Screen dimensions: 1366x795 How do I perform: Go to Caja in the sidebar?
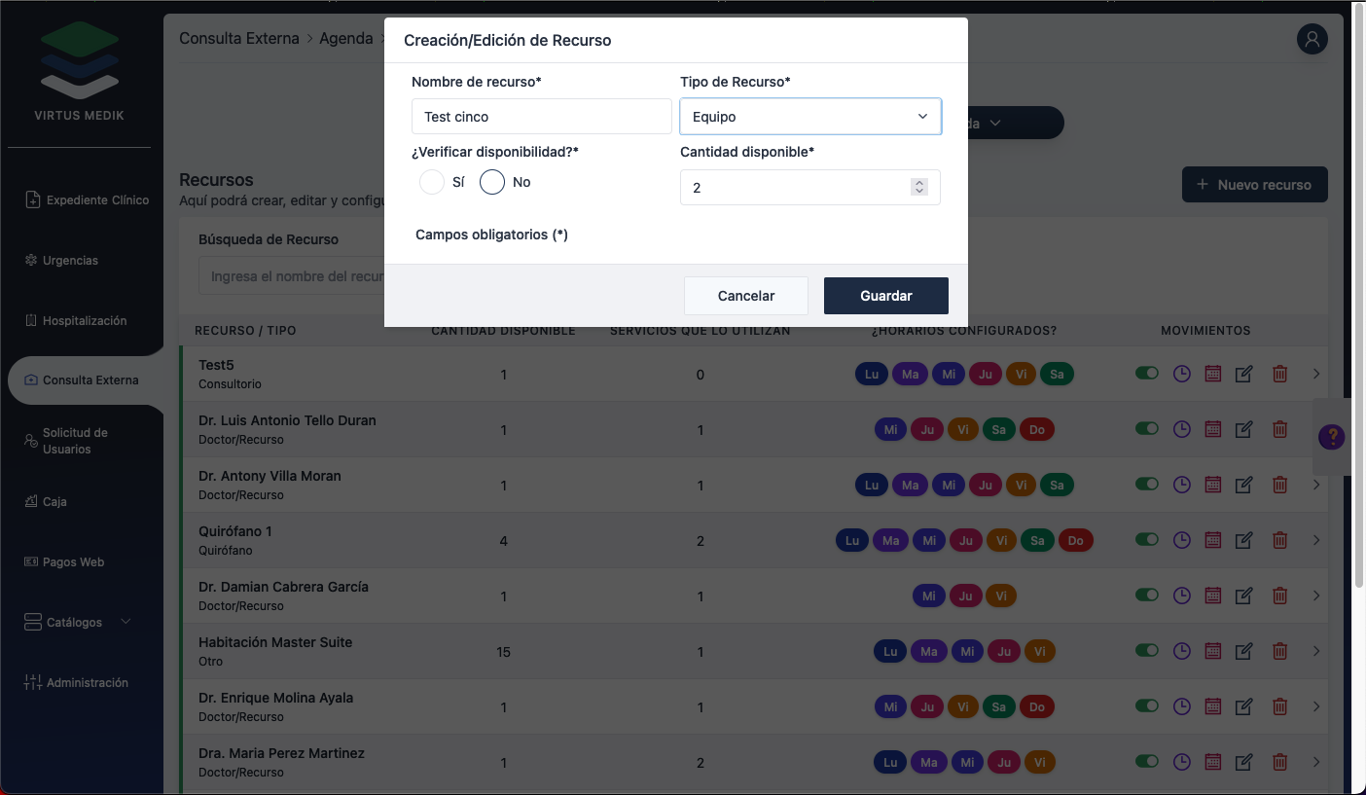[x=54, y=502]
